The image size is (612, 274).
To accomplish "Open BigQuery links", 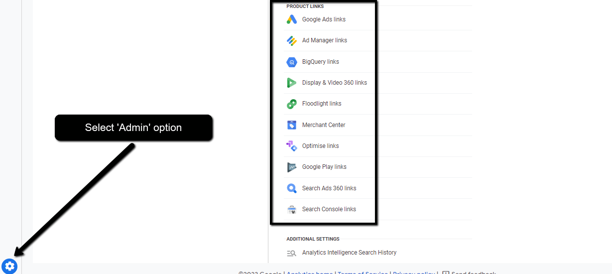I will tap(321, 62).
